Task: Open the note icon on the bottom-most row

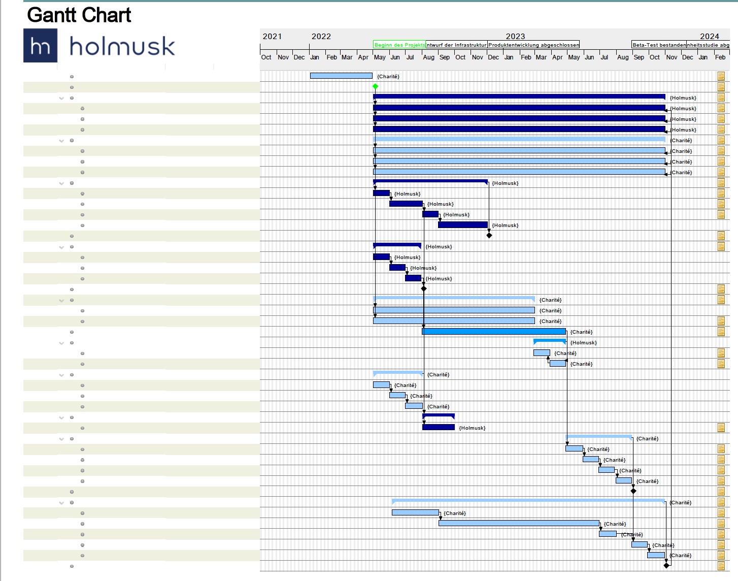Action: click(721, 566)
